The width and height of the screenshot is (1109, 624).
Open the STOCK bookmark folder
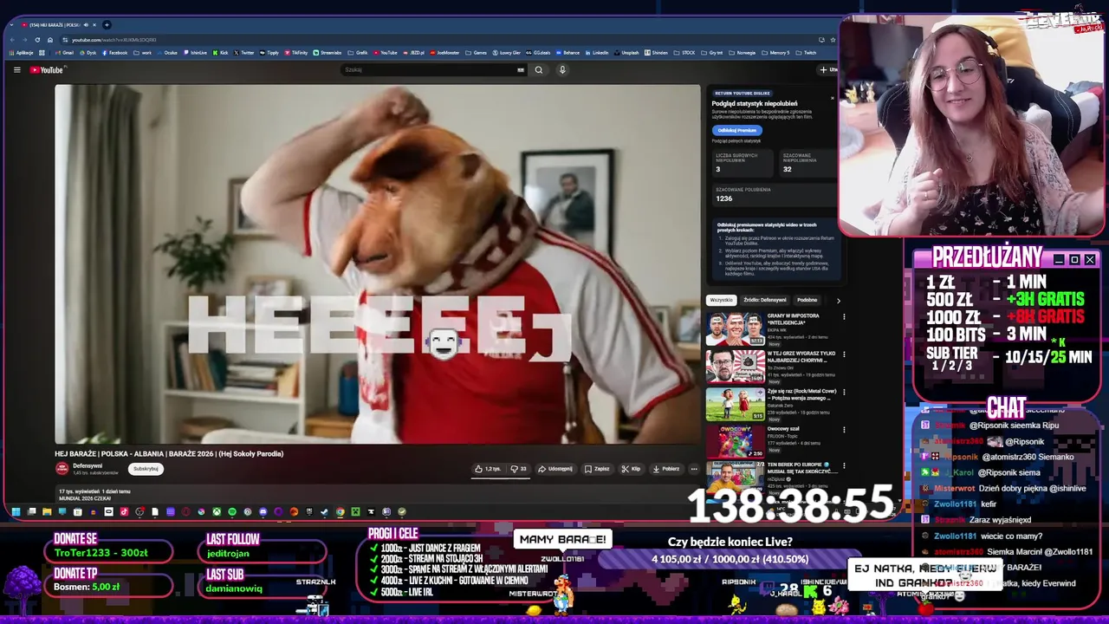684,53
